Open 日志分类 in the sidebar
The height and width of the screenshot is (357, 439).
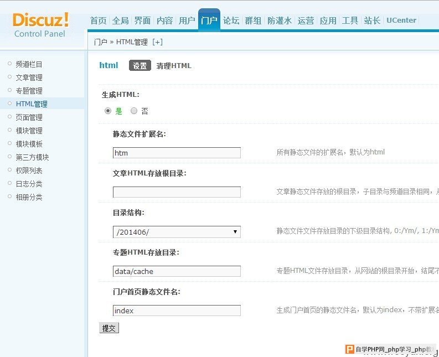29,184
